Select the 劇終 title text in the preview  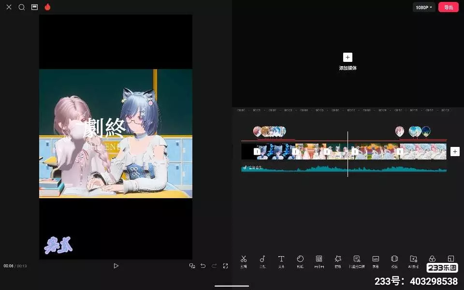coord(104,128)
